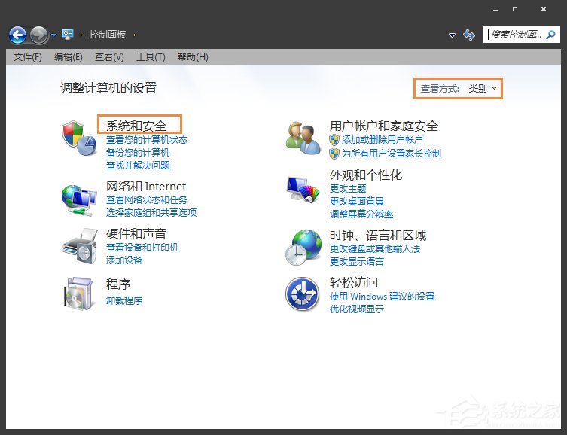Image resolution: width=567 pixels, height=435 pixels.
Task: Open the 查看(V) menu
Action: tap(109, 57)
